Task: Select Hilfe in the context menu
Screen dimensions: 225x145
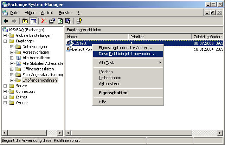Action: point(128,102)
